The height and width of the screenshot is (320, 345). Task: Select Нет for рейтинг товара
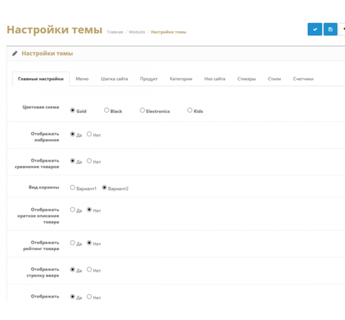(89, 243)
